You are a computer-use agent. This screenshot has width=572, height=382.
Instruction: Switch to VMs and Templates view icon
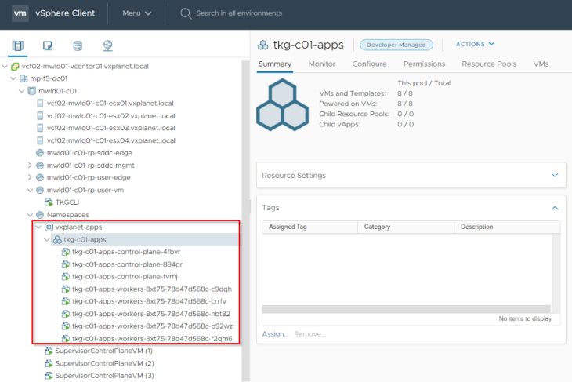coord(48,45)
